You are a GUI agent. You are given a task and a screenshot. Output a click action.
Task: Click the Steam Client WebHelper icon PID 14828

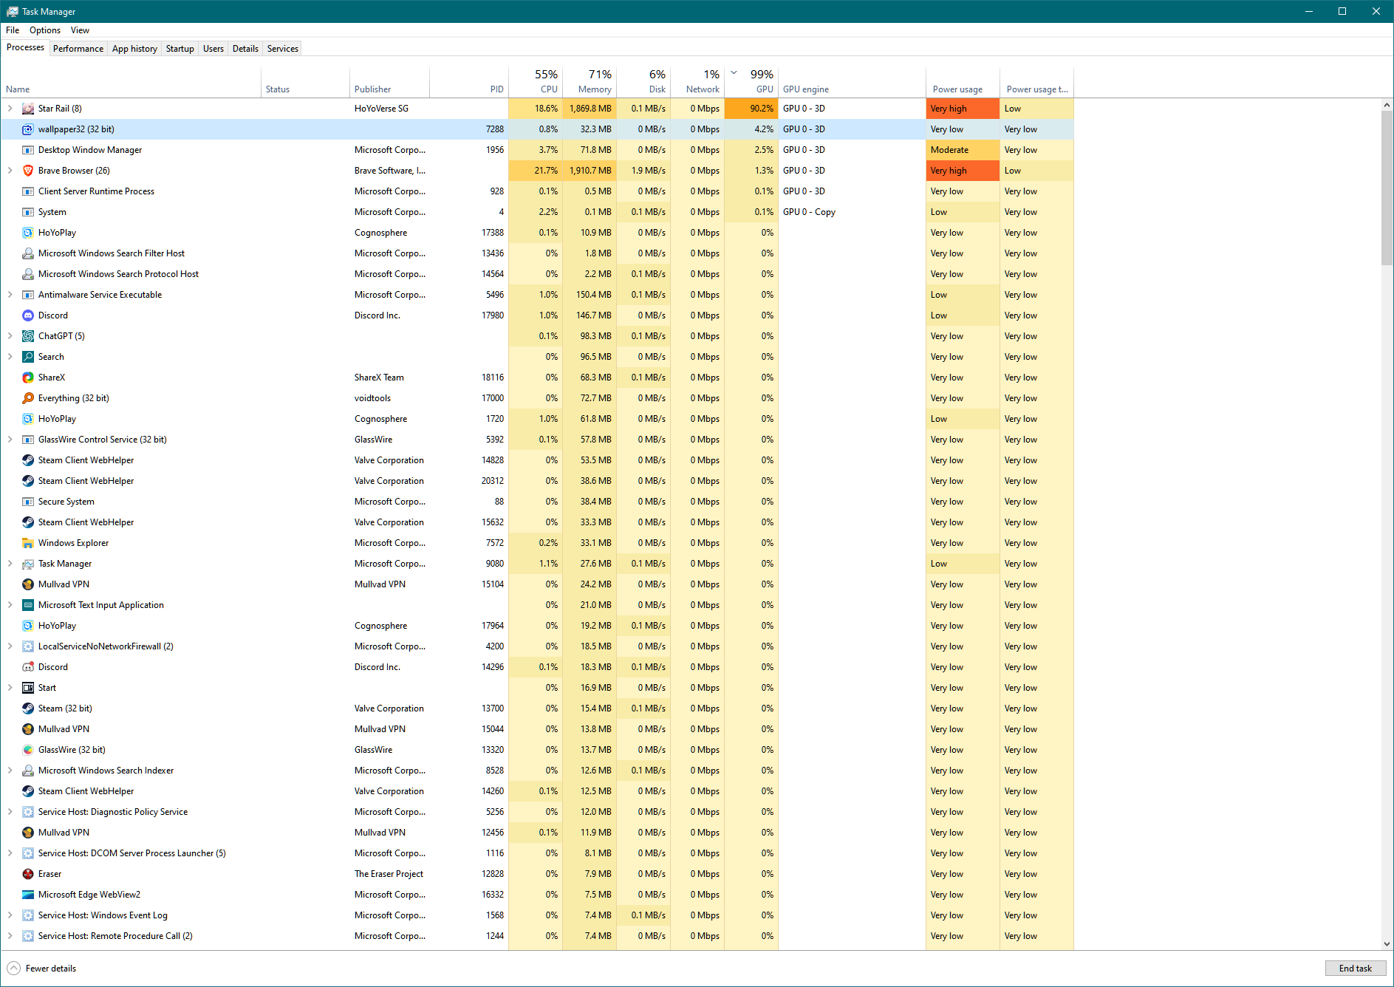[28, 460]
